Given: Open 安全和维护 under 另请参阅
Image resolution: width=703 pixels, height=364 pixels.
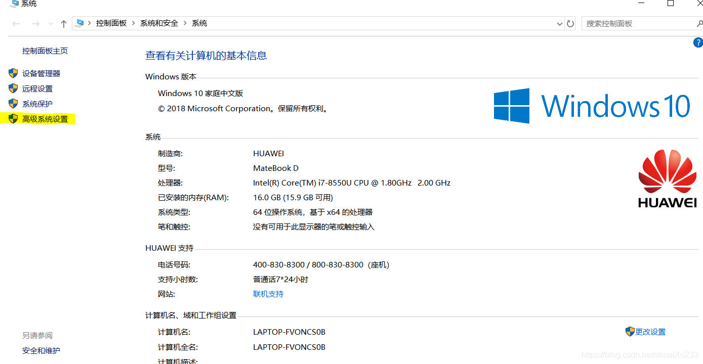Looking at the screenshot, I should coord(41,351).
